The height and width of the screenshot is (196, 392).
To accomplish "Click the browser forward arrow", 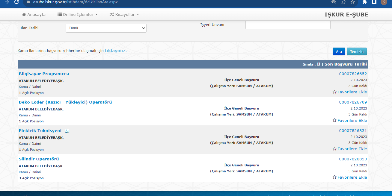I will click(7, 2).
